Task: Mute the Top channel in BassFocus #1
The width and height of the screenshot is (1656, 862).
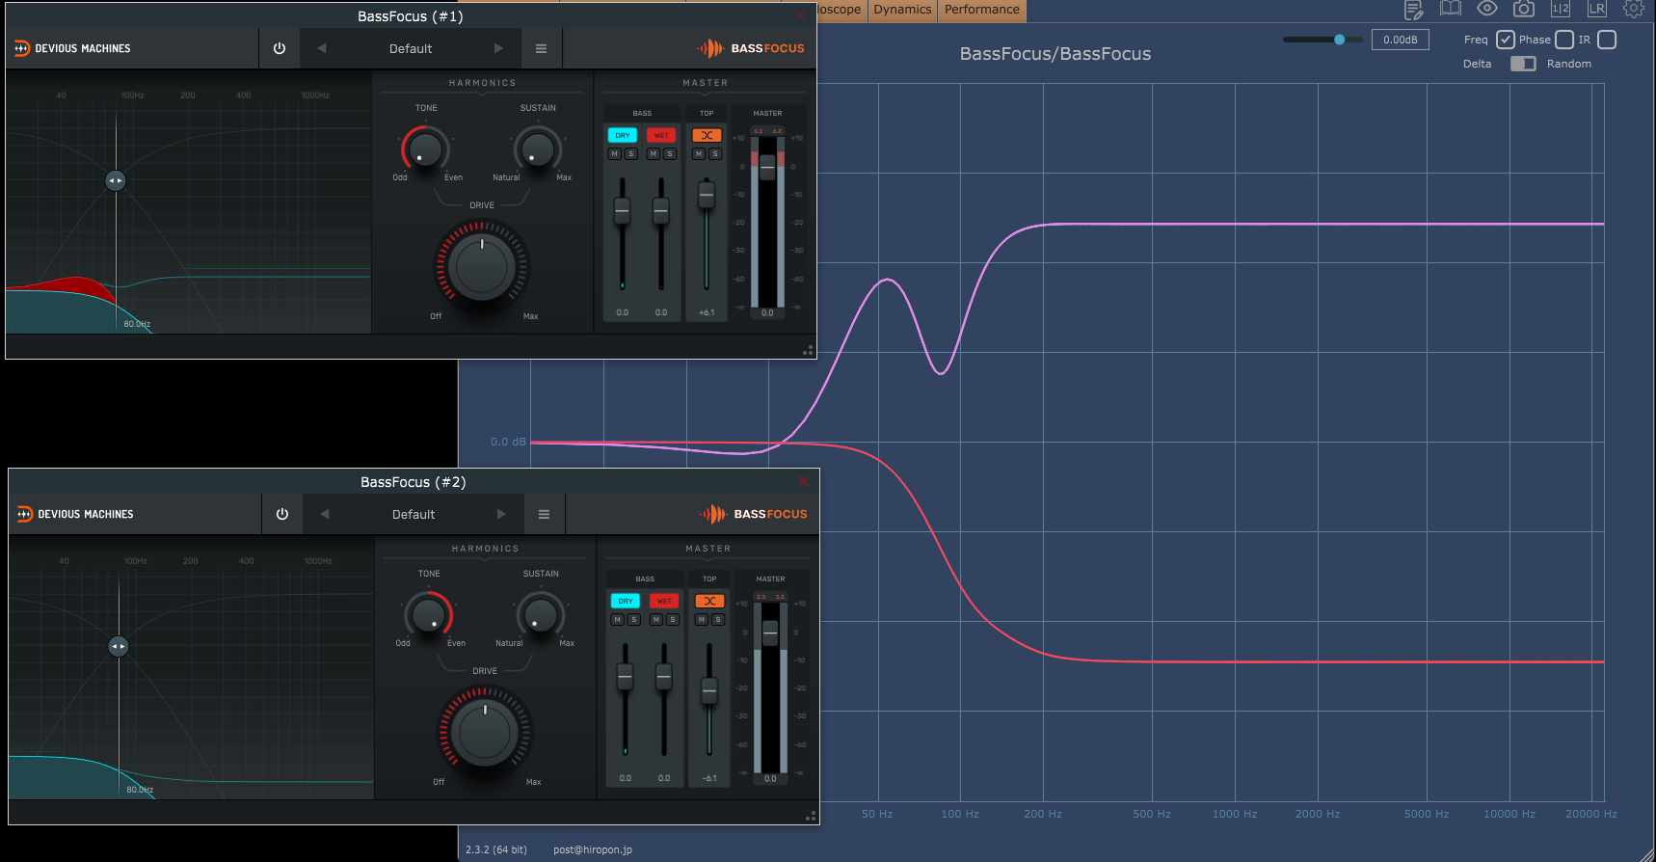Action: coord(698,153)
